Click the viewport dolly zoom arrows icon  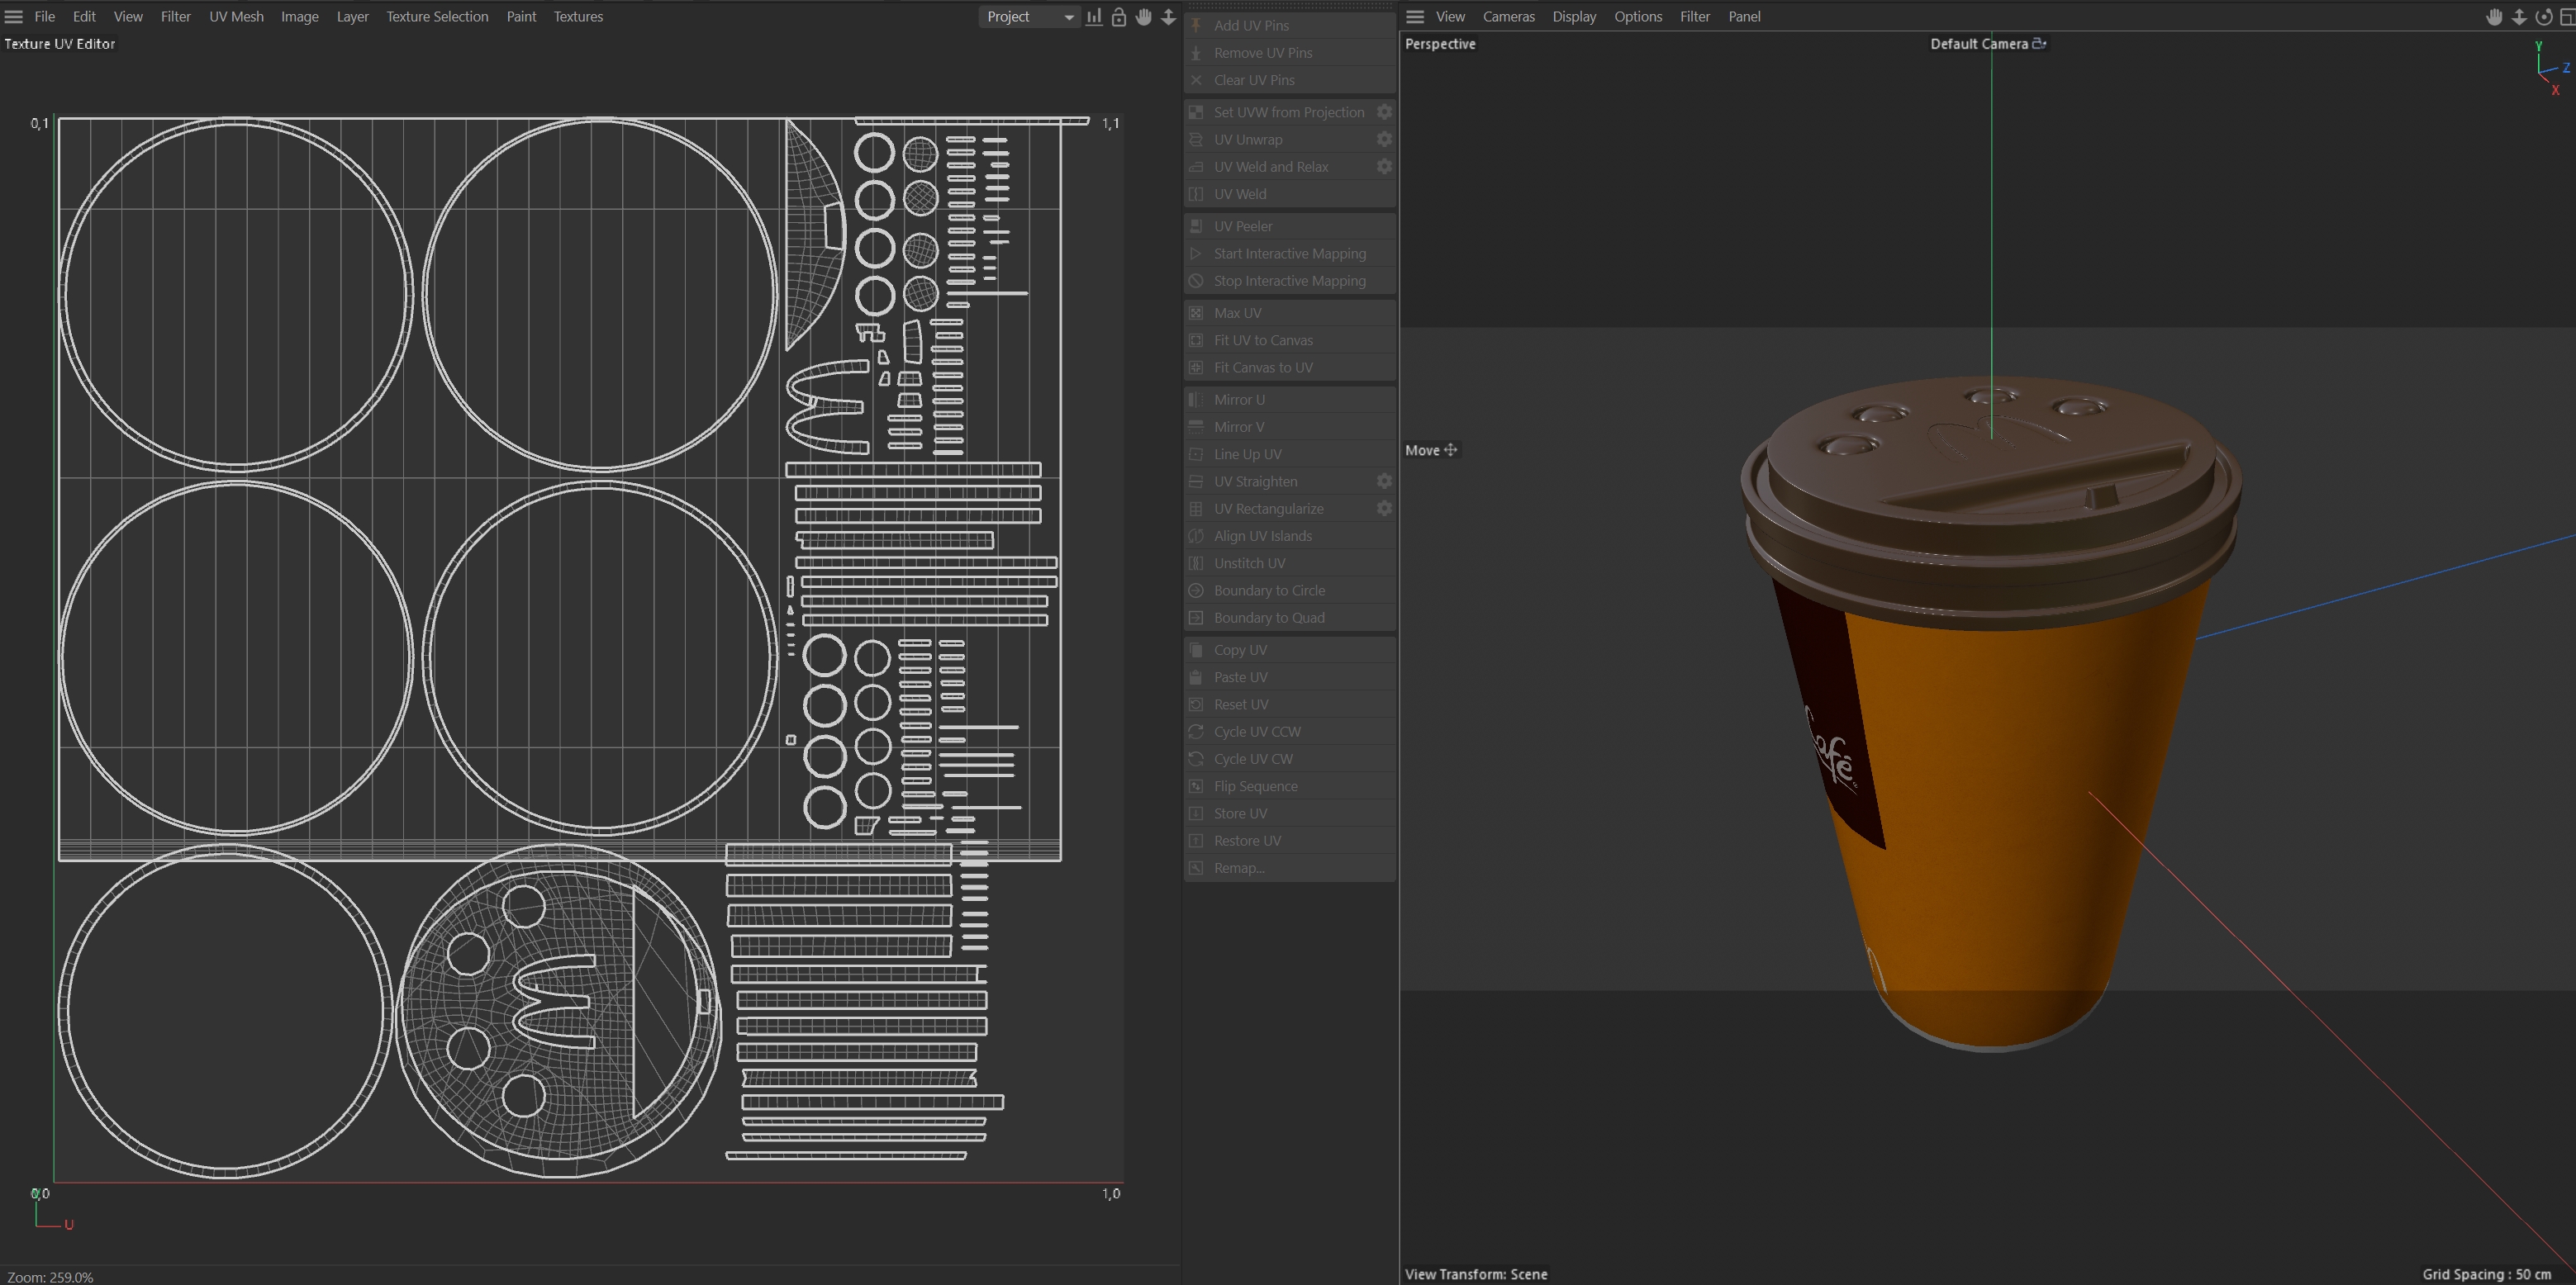pyautogui.click(x=2519, y=16)
